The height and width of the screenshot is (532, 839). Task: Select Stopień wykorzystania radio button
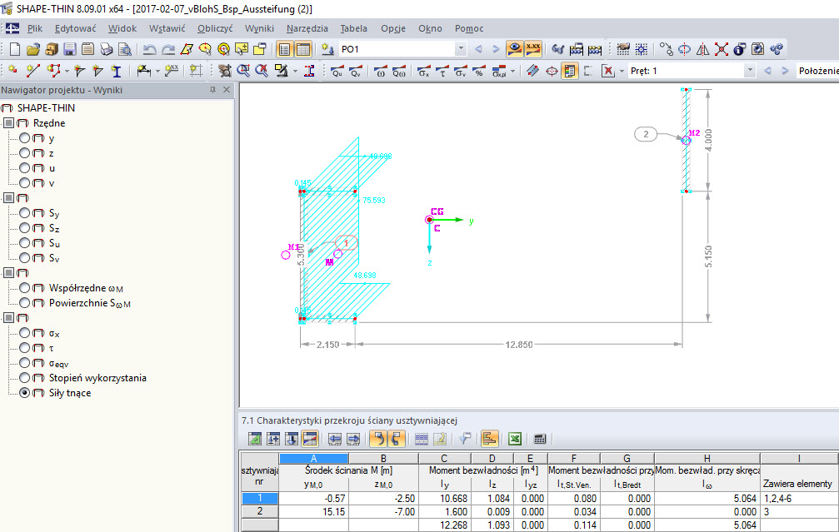coord(25,377)
